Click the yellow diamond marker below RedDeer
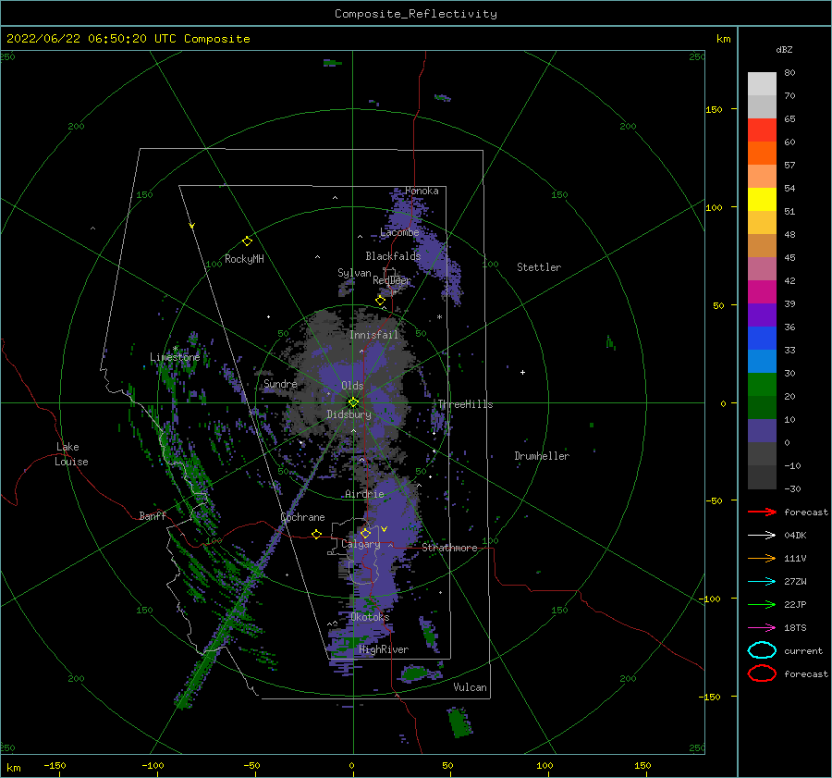Screen dimensions: 832x778 click(x=380, y=301)
